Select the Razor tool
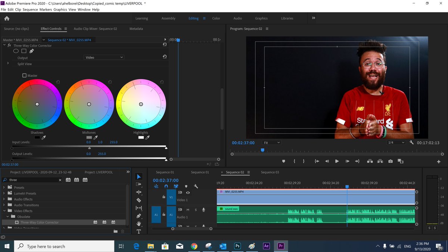 (139, 200)
